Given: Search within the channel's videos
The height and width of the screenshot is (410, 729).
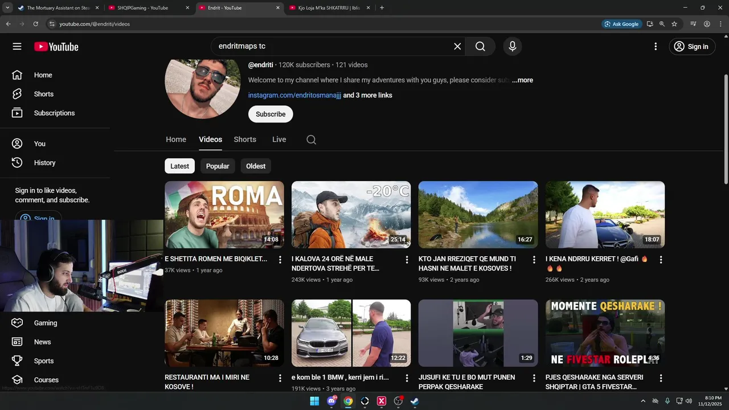Looking at the screenshot, I should coord(311,140).
